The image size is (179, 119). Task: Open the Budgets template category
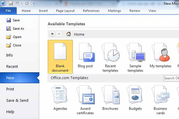point(135,98)
